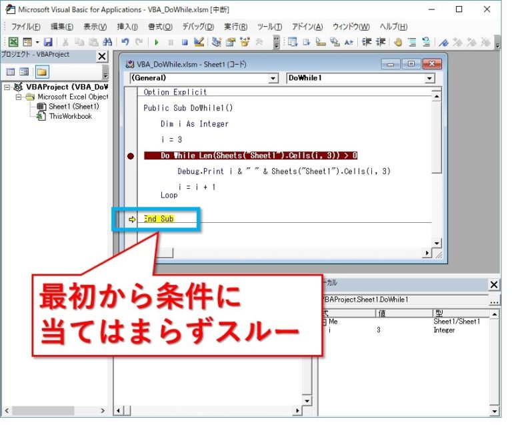Open the 実行(R) menu
The width and height of the screenshot is (512, 425).
coord(235,27)
